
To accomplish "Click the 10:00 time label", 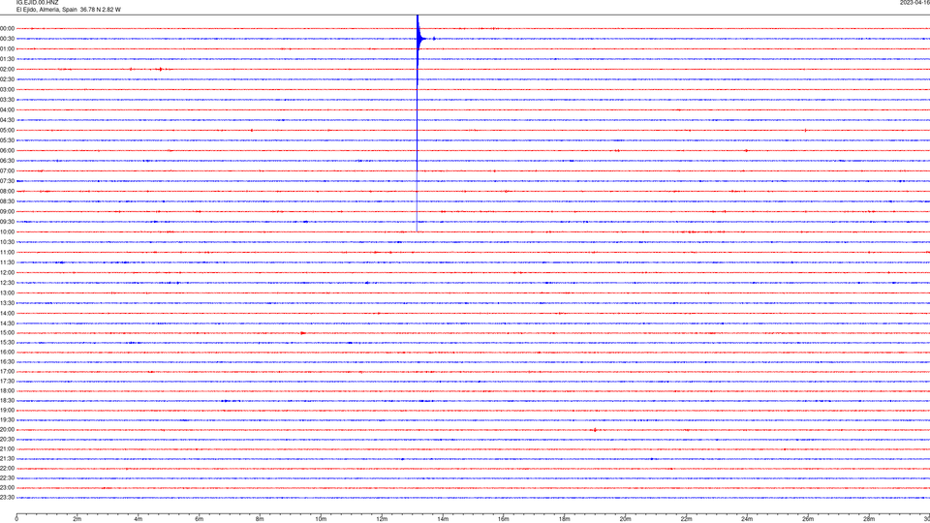I will tap(7, 231).
